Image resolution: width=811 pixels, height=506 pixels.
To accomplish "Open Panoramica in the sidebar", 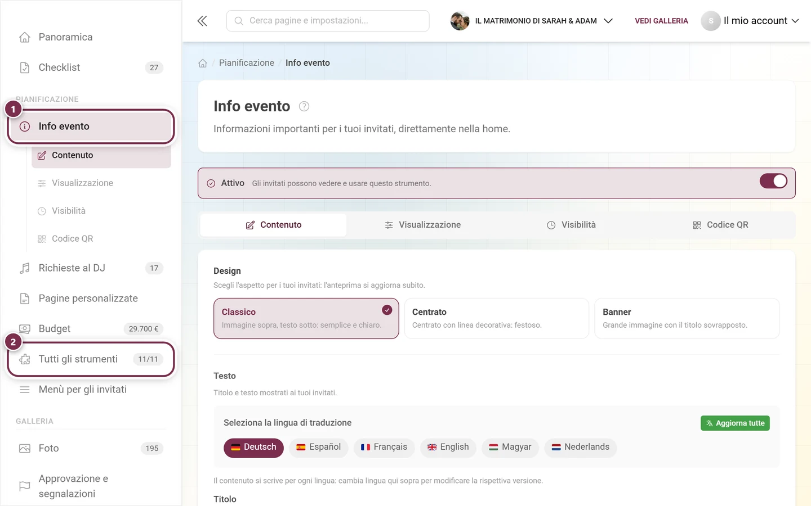I will coord(91,37).
